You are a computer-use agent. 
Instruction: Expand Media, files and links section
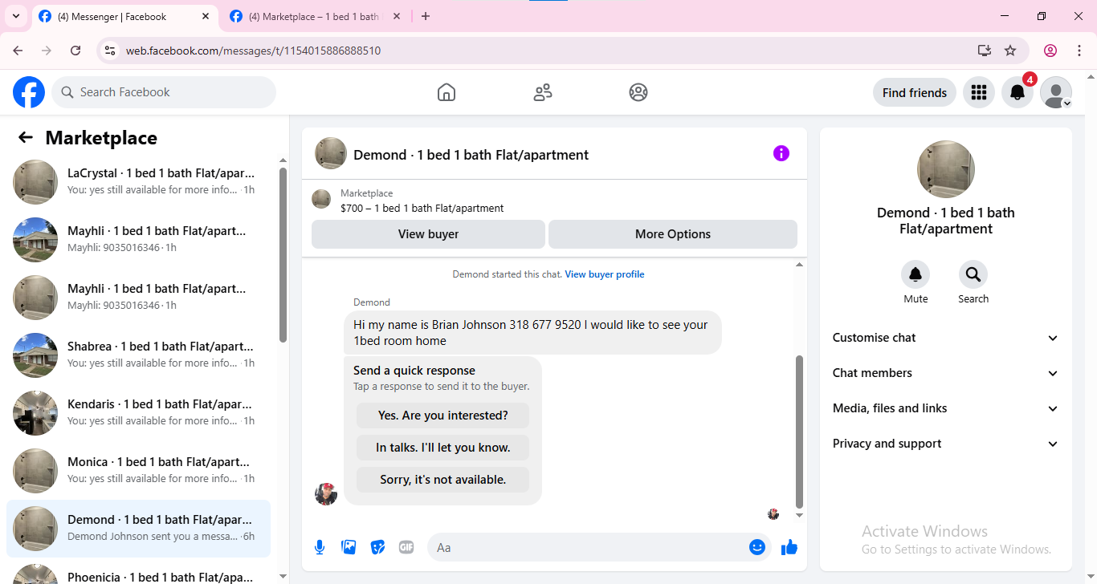point(946,408)
